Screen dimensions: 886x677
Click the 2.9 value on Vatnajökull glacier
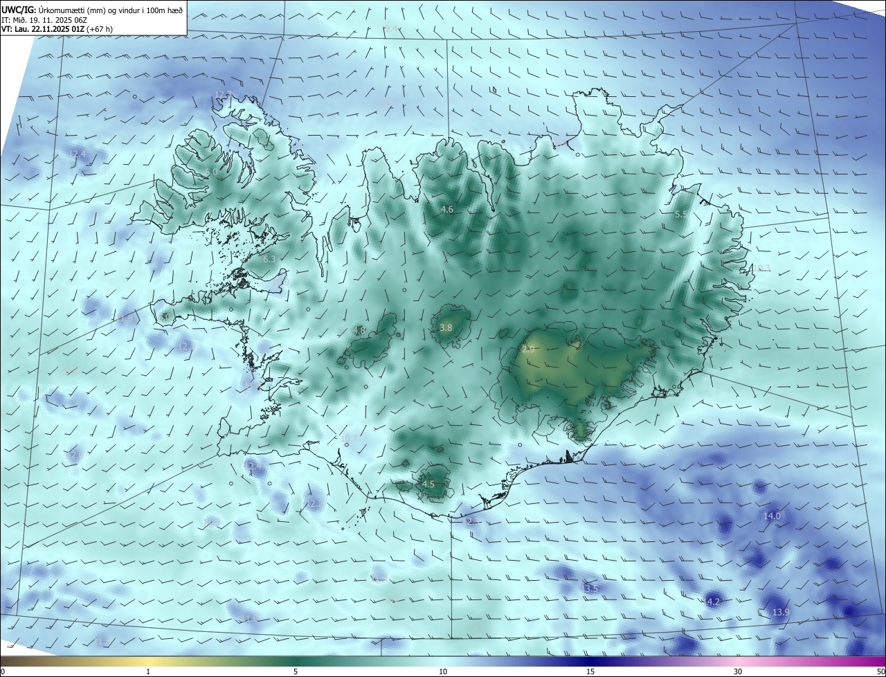point(528,350)
